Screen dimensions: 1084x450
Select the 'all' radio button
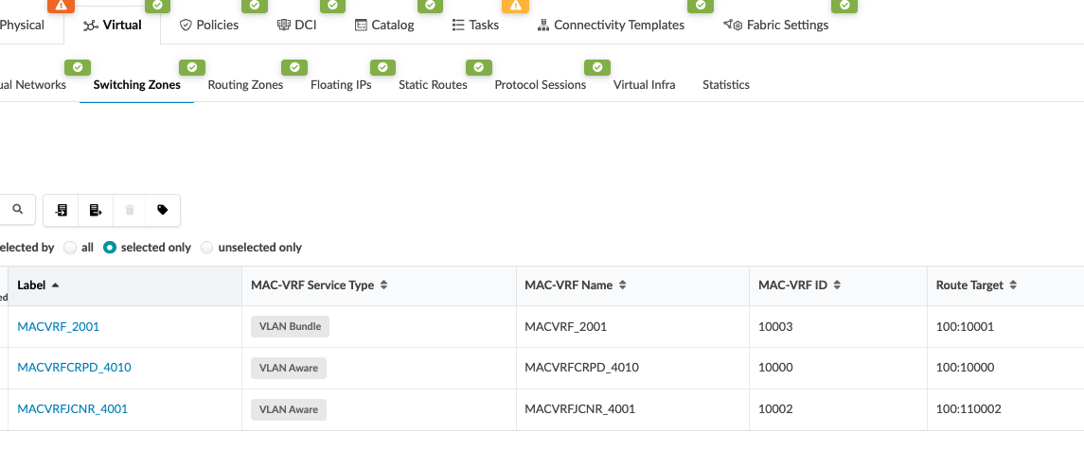(x=70, y=247)
